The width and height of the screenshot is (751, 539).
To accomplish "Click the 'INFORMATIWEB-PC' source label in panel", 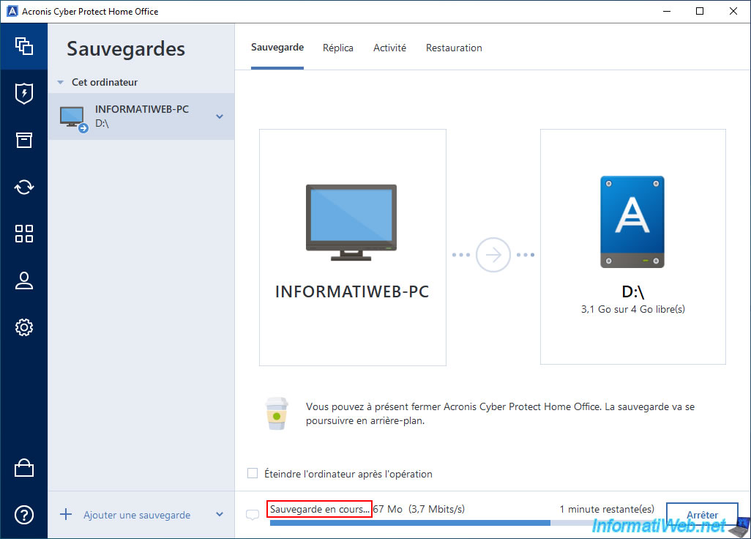I will [352, 291].
